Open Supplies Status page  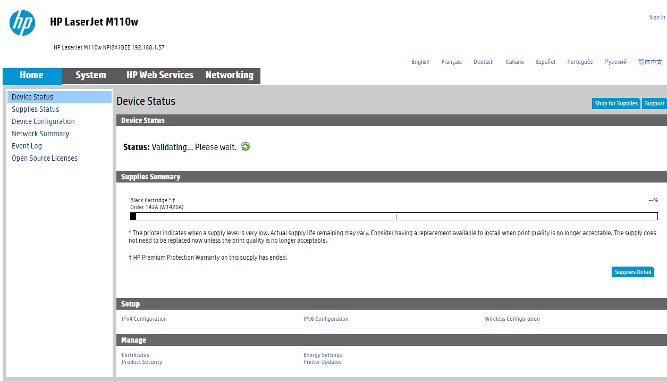36,109
